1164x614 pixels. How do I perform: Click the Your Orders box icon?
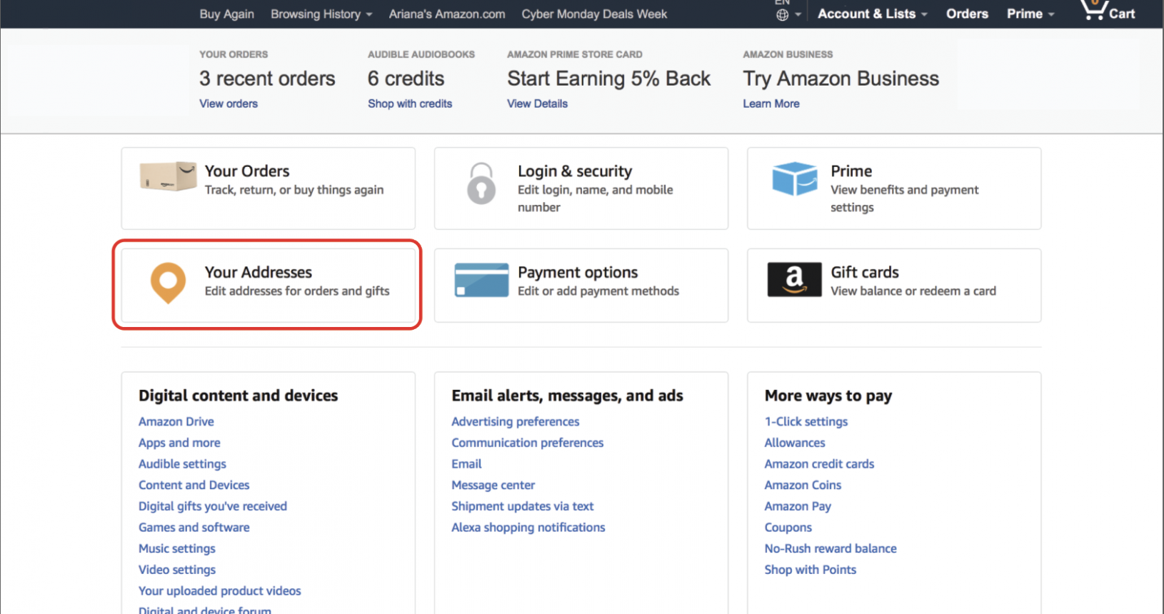(168, 176)
